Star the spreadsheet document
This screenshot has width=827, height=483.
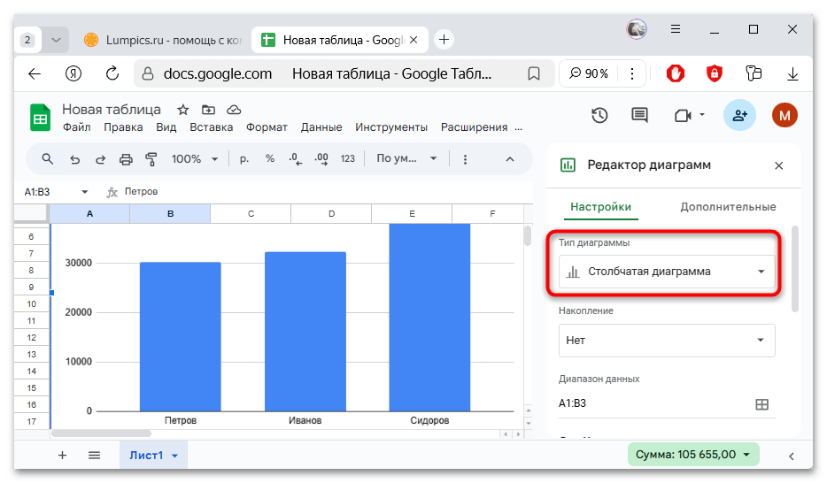coord(182,110)
